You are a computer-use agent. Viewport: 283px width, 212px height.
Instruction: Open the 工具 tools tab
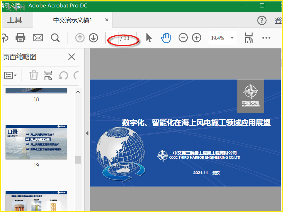15,20
